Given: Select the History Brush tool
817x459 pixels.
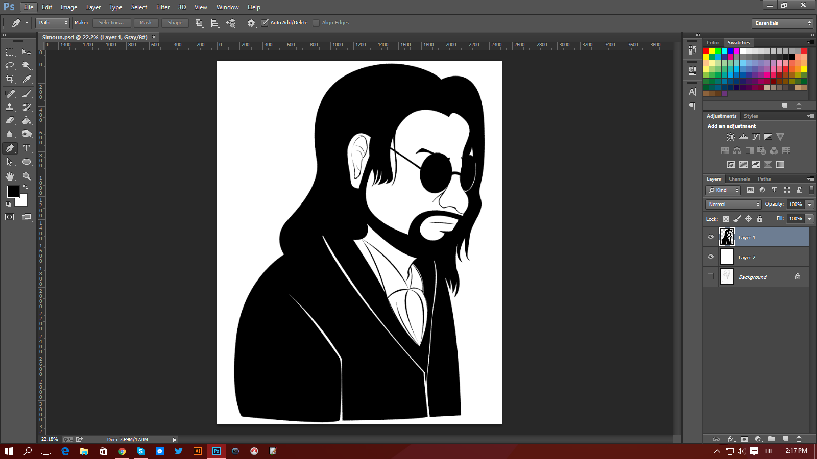Looking at the screenshot, I should pos(27,107).
